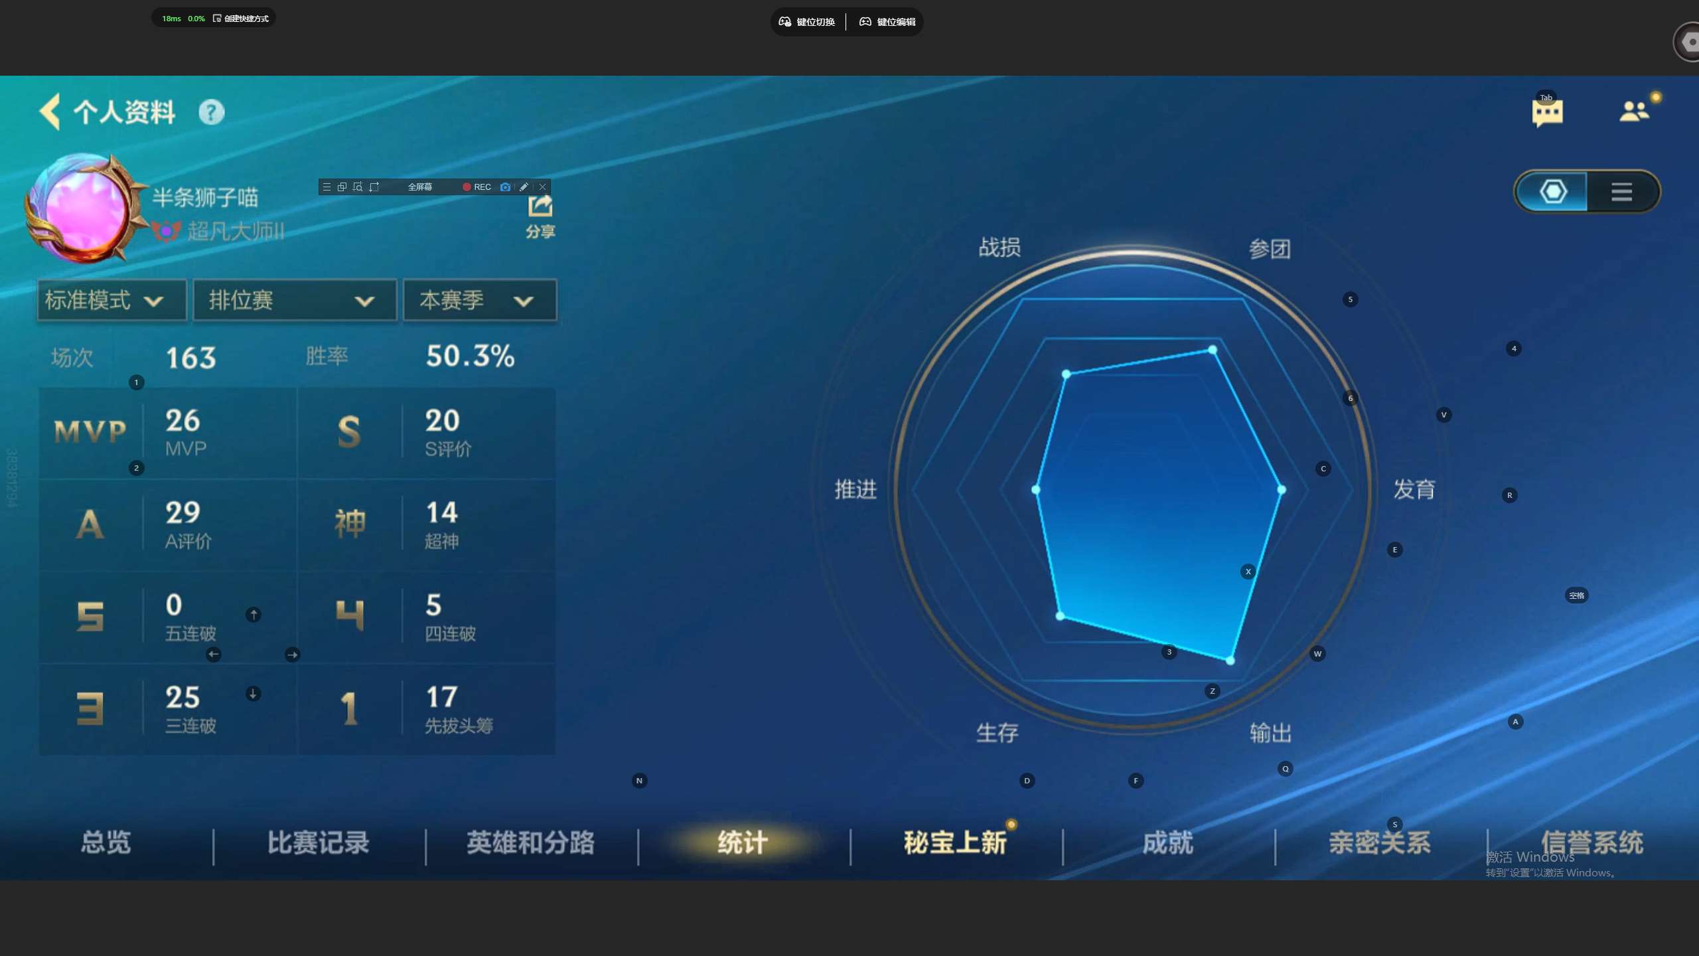Viewport: 1699px width, 956px height.
Task: Switch to the 比赛记录 tab
Action: (319, 842)
